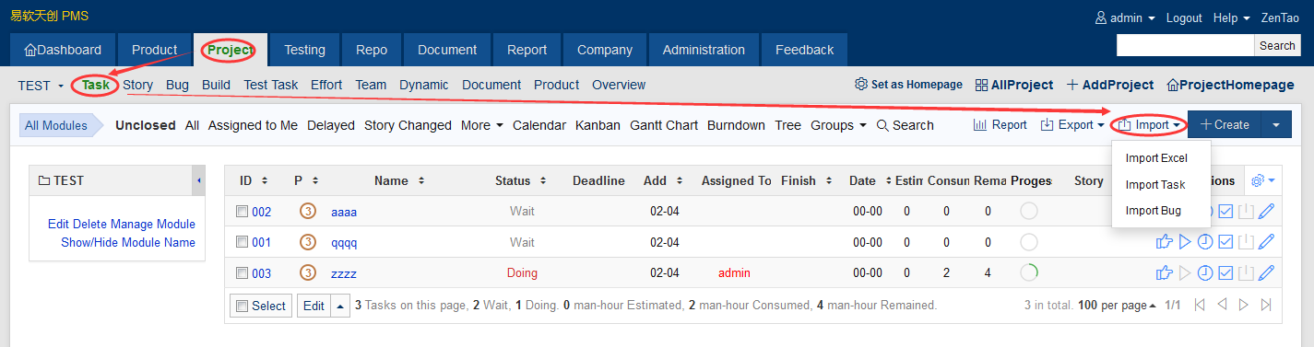Tick the checkbox for task 002
The width and height of the screenshot is (1314, 347).
click(x=242, y=212)
